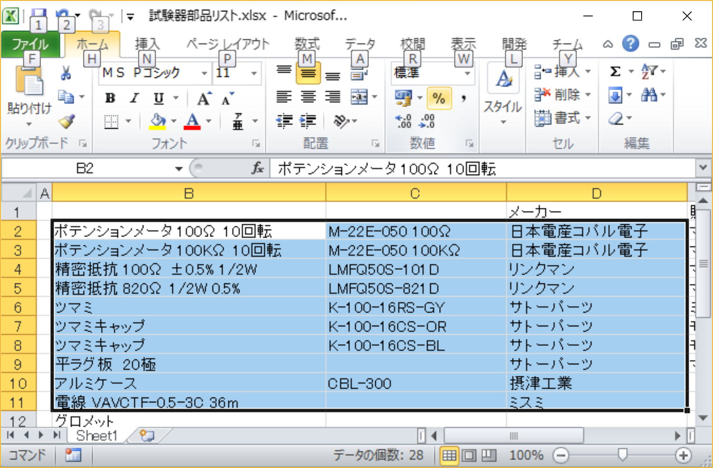The height and width of the screenshot is (468, 713).
Task: Click the Paste clipboard icon
Action: click(x=29, y=81)
